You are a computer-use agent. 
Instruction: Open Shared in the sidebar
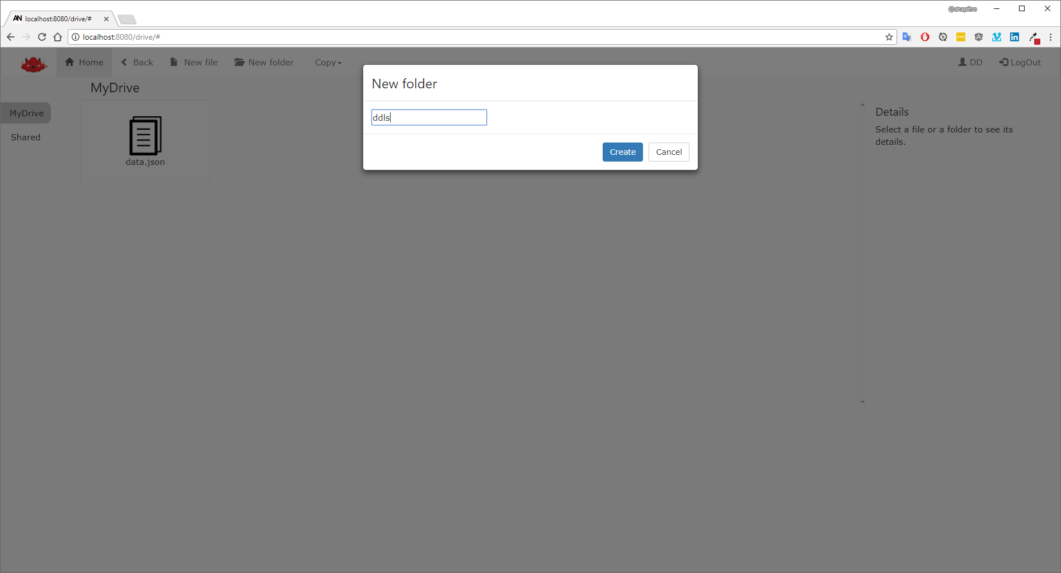[x=26, y=137]
